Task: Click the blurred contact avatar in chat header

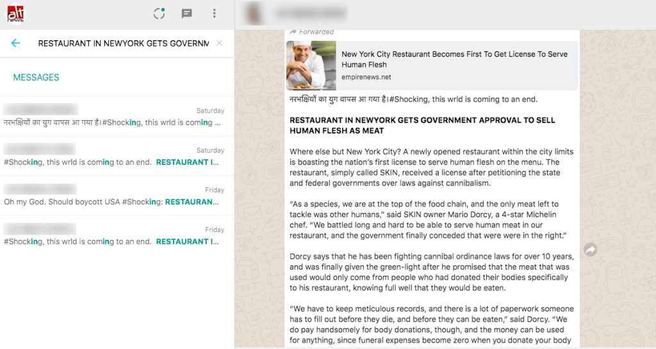Action: point(254,14)
